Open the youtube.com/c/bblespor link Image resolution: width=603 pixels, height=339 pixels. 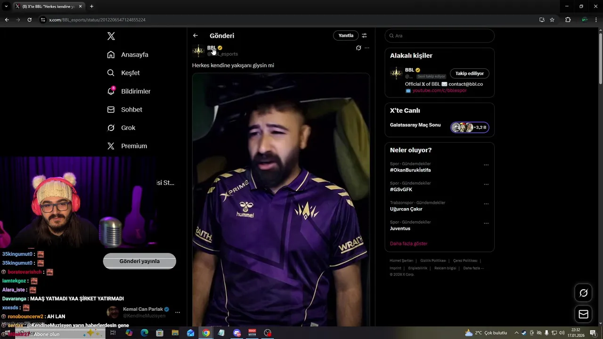pyautogui.click(x=440, y=90)
